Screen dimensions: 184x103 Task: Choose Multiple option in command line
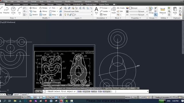[106, 92]
